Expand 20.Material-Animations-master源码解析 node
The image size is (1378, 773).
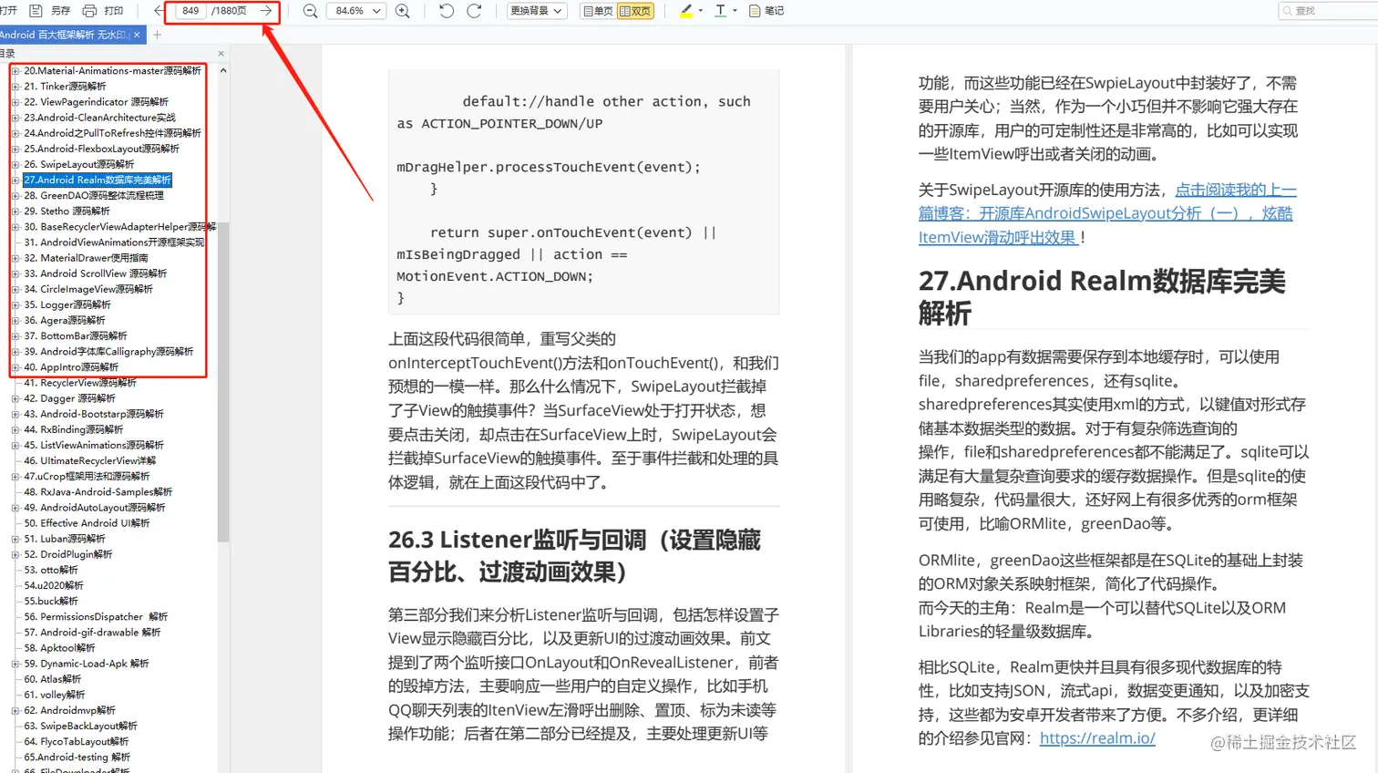pos(15,71)
